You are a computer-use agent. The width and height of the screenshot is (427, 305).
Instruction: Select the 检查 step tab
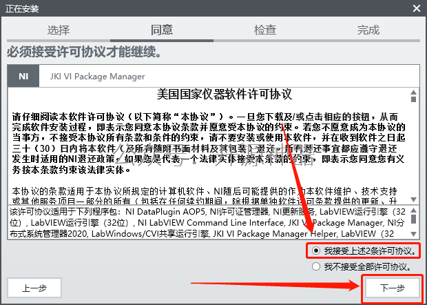(265, 30)
